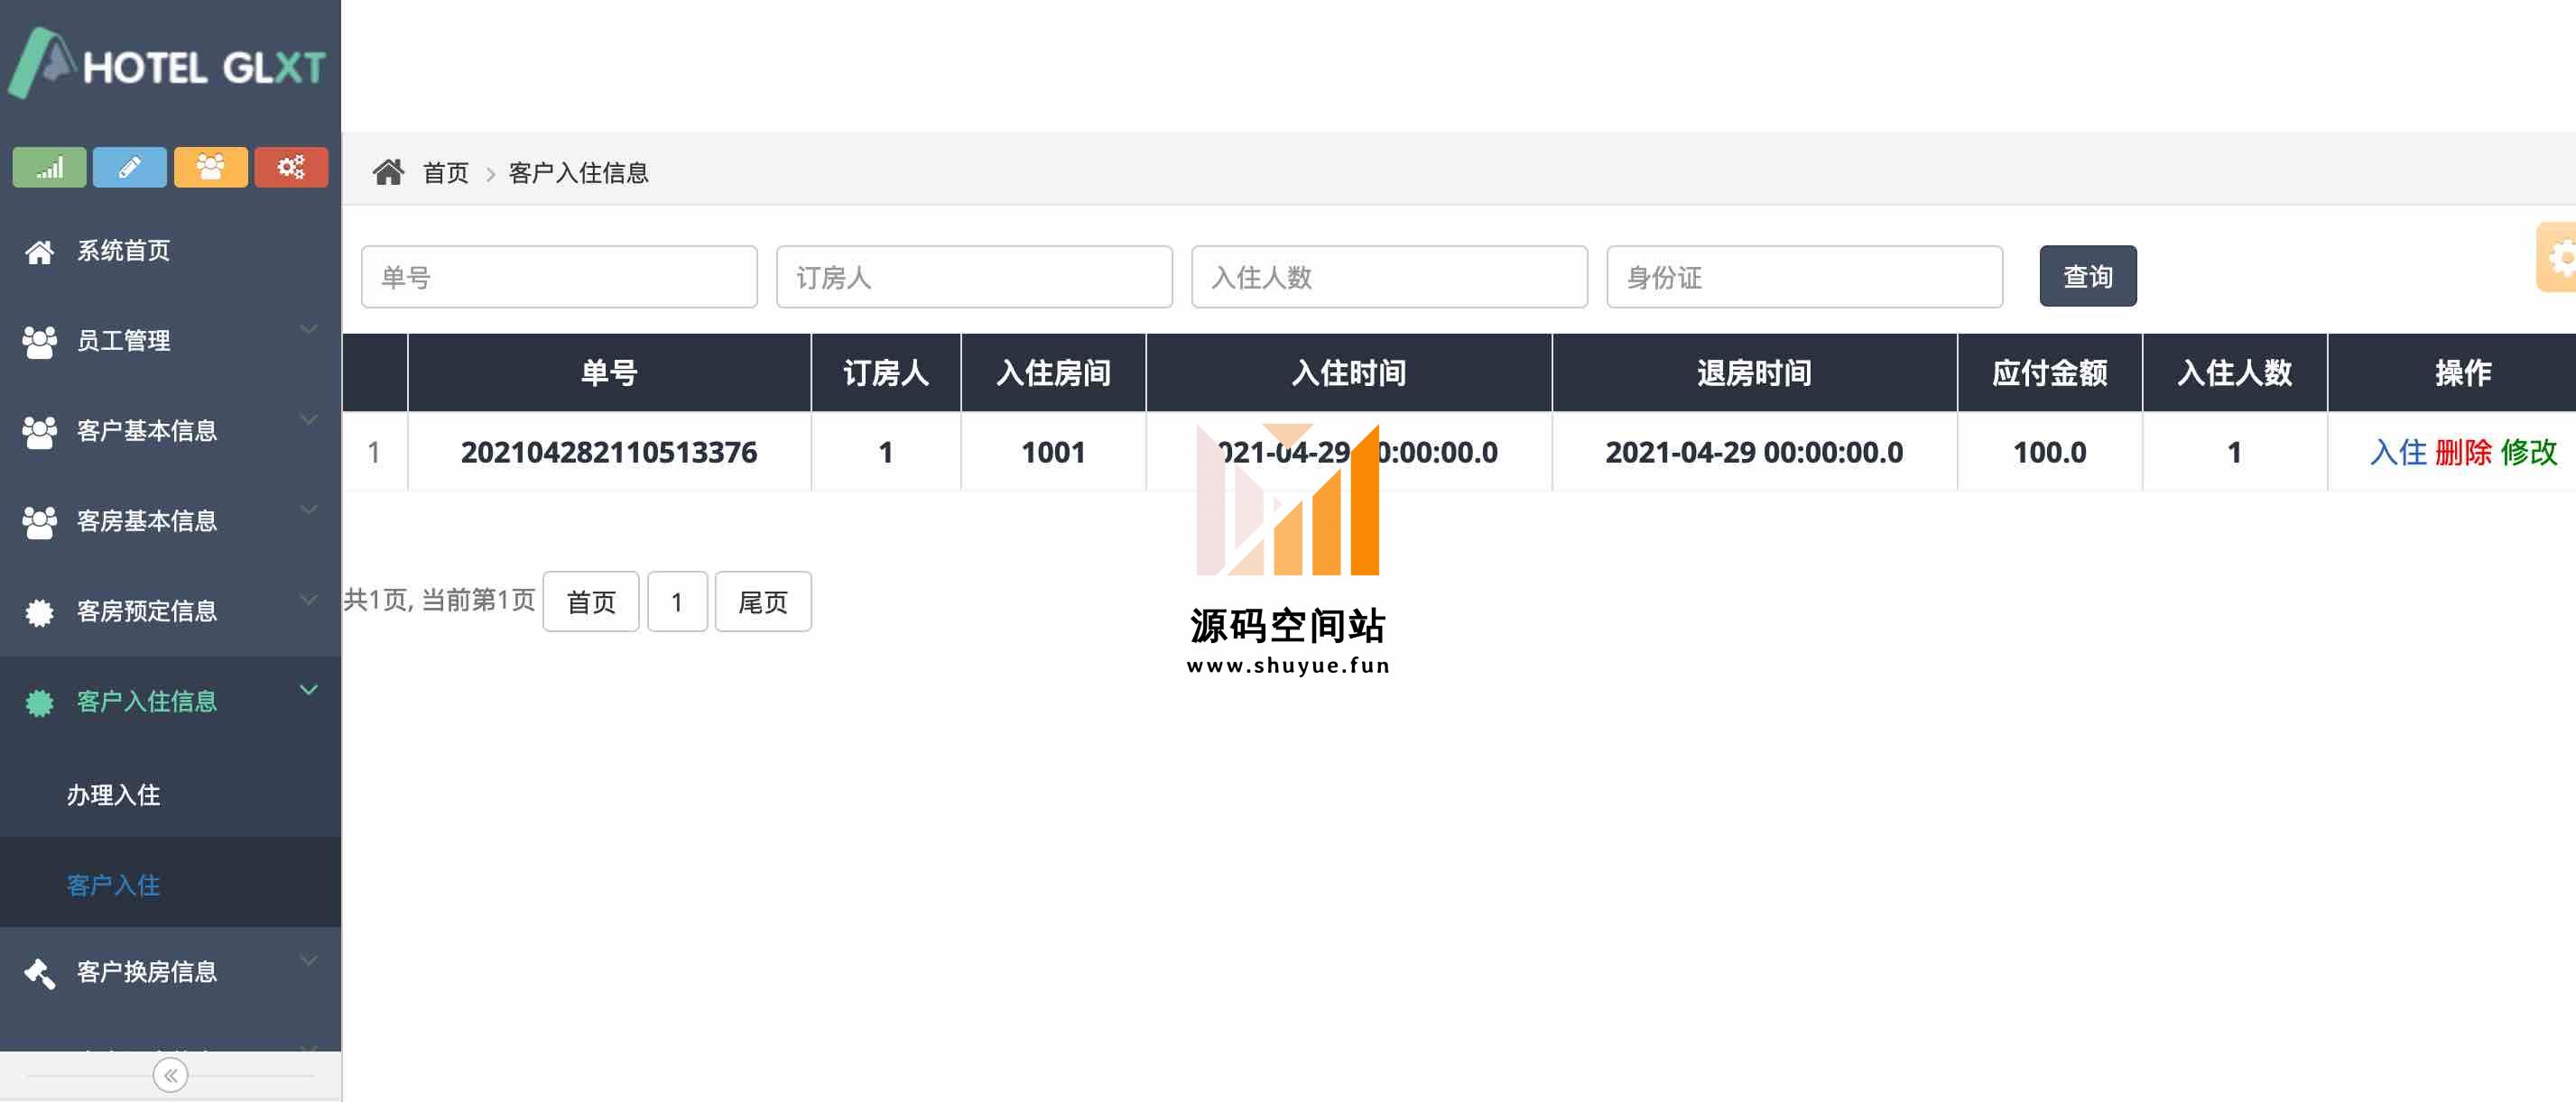
Task: Open the 办理入住 submenu item
Action: coord(113,794)
